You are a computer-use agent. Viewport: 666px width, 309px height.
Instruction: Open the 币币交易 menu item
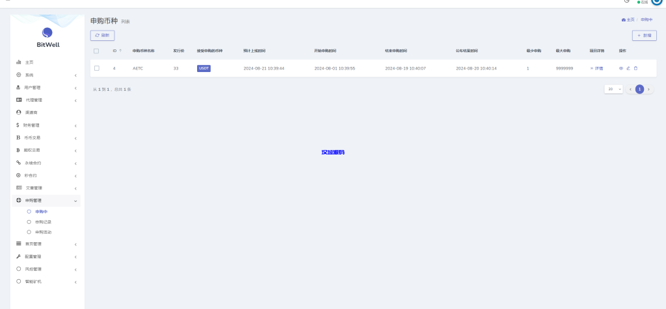pyautogui.click(x=47, y=138)
